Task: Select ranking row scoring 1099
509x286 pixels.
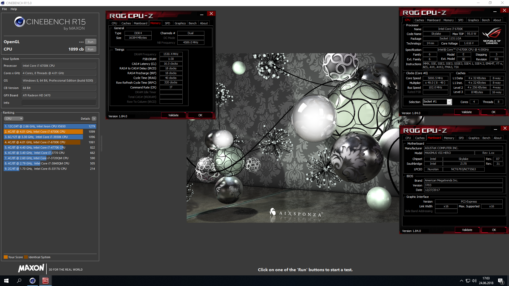Action: coord(50,132)
